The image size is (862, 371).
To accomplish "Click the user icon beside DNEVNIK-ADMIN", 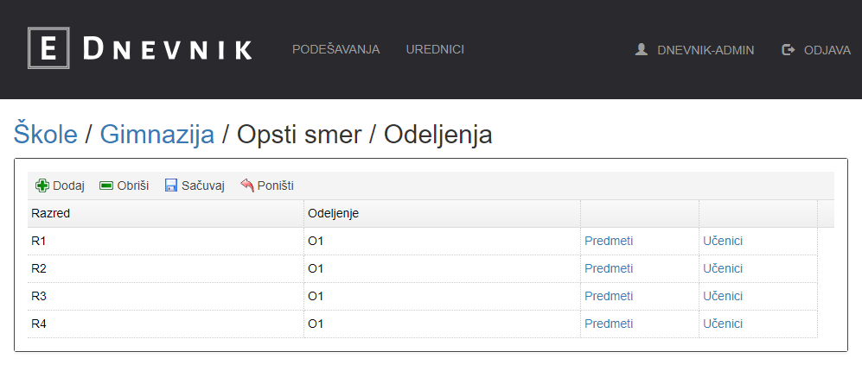I will [x=641, y=50].
